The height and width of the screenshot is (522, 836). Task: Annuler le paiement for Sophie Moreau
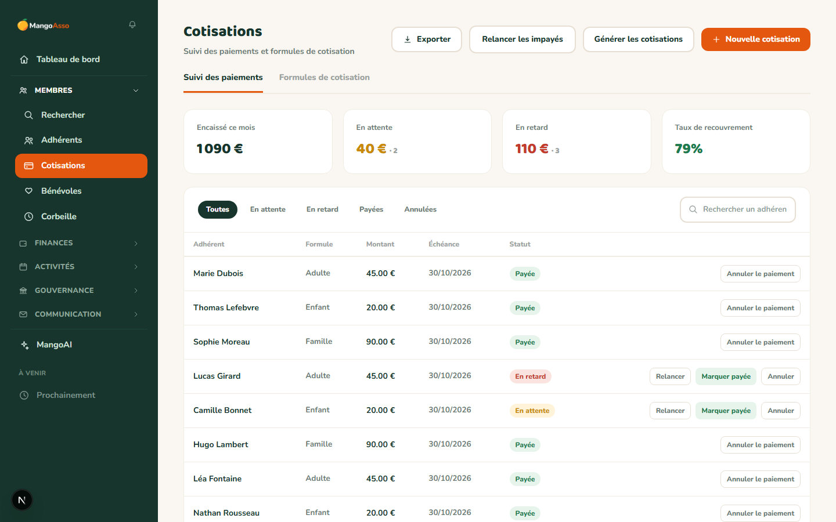(x=760, y=342)
